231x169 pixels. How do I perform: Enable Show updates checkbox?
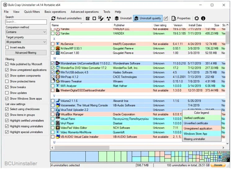(7, 93)
